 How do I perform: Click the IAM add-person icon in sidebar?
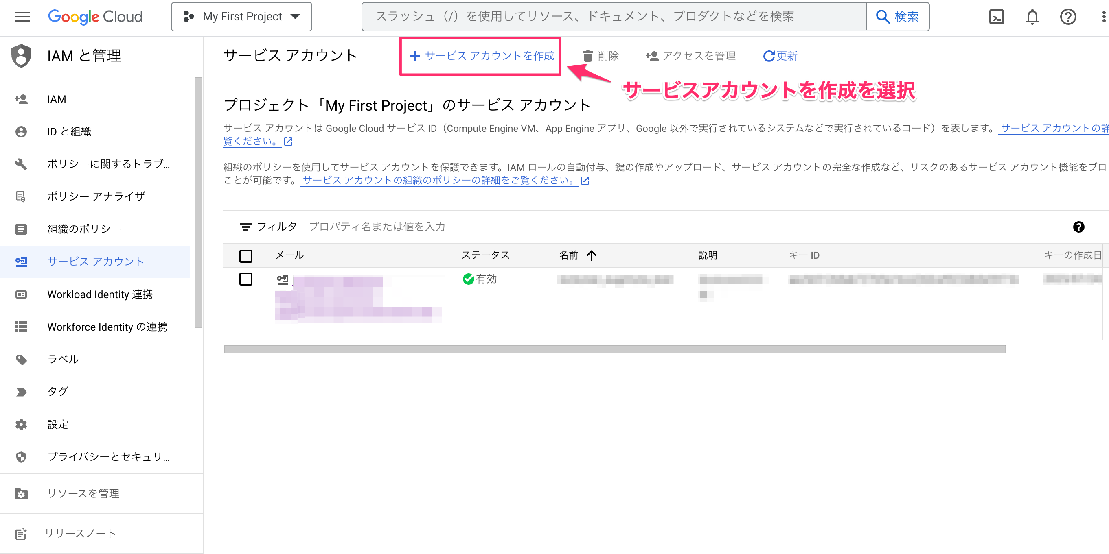point(21,99)
